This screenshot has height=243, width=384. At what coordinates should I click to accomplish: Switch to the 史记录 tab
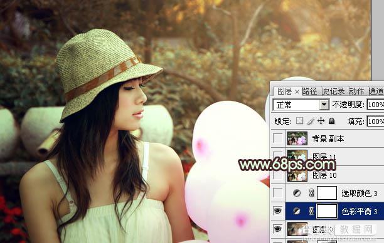(x=334, y=91)
